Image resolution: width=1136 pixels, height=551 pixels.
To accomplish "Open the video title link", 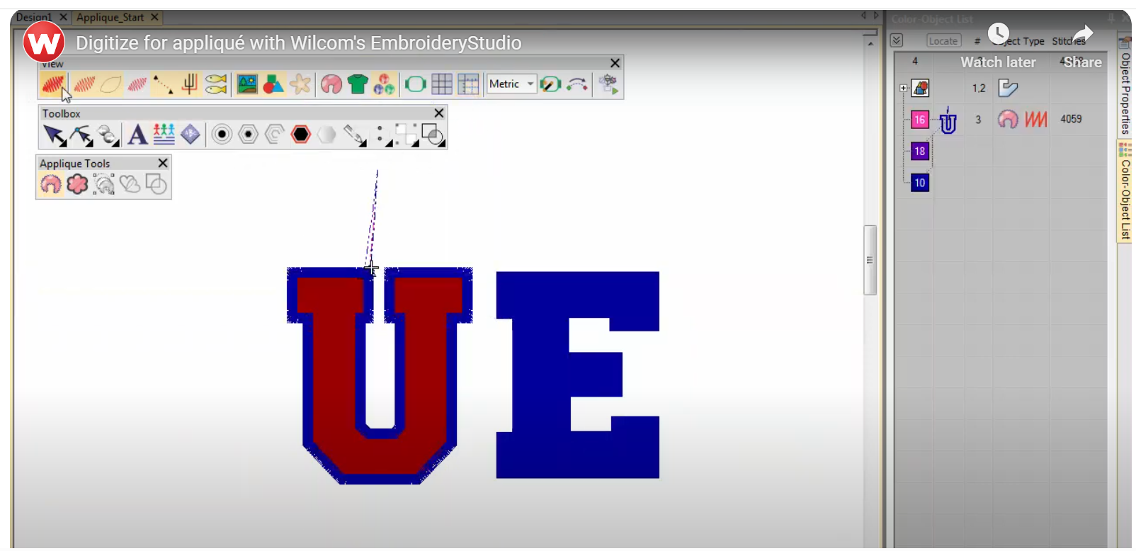I will [298, 43].
